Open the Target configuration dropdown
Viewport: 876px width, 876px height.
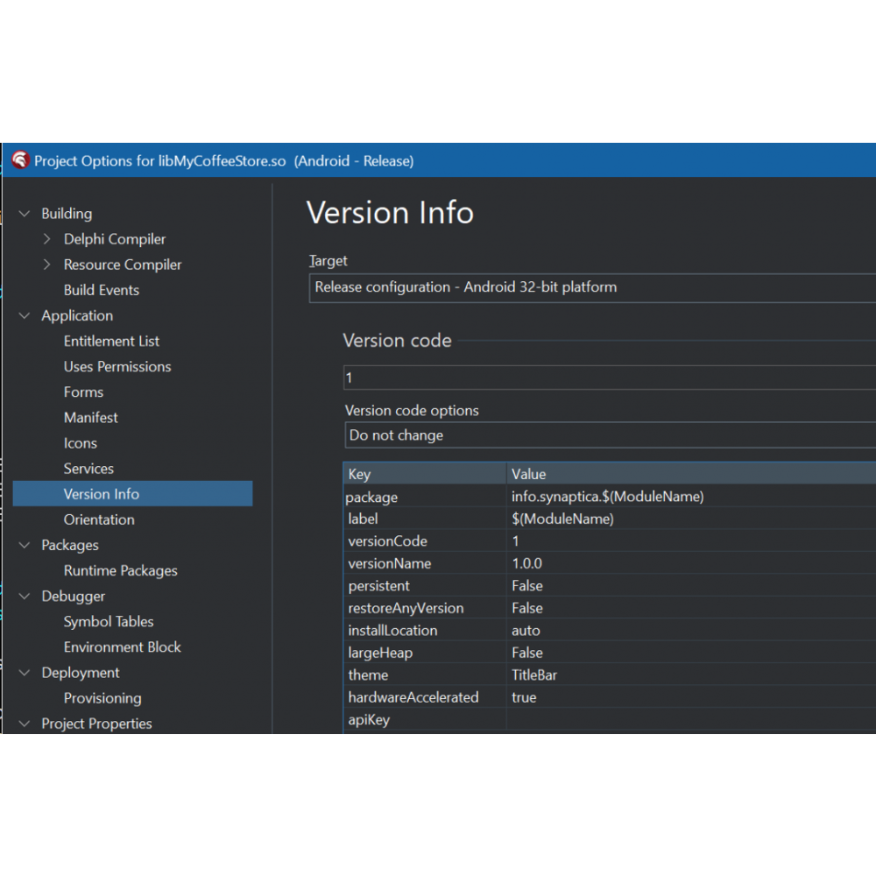[592, 287]
